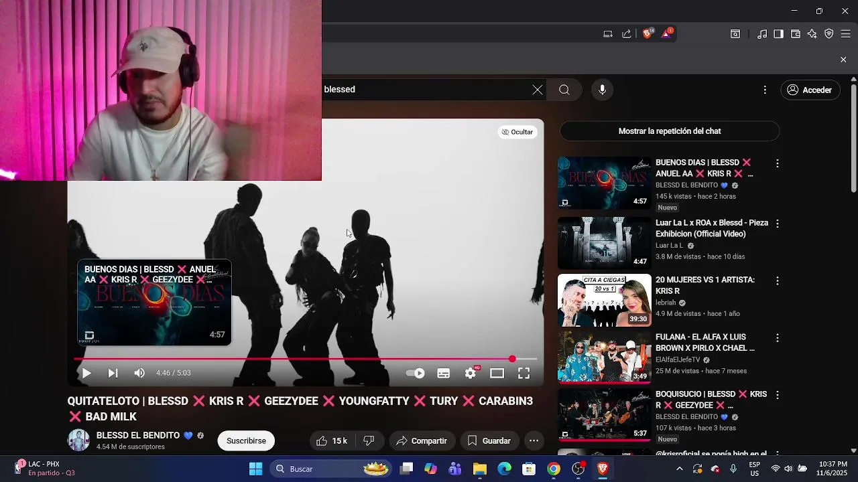The height and width of the screenshot is (482, 858).
Task: Click the progress bar scrubber dot
Action: (512, 359)
